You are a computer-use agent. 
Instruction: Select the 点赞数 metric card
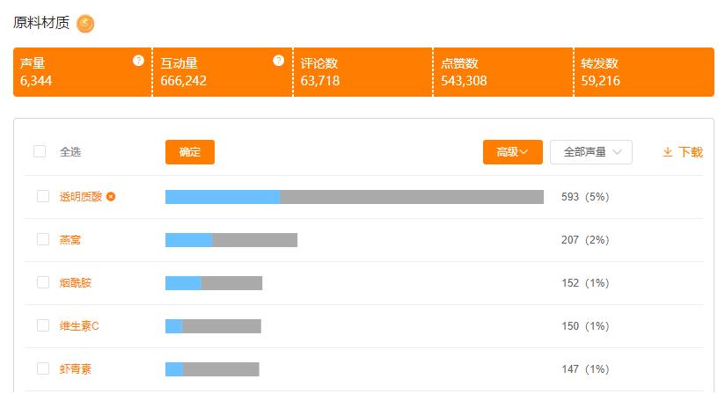pos(502,72)
